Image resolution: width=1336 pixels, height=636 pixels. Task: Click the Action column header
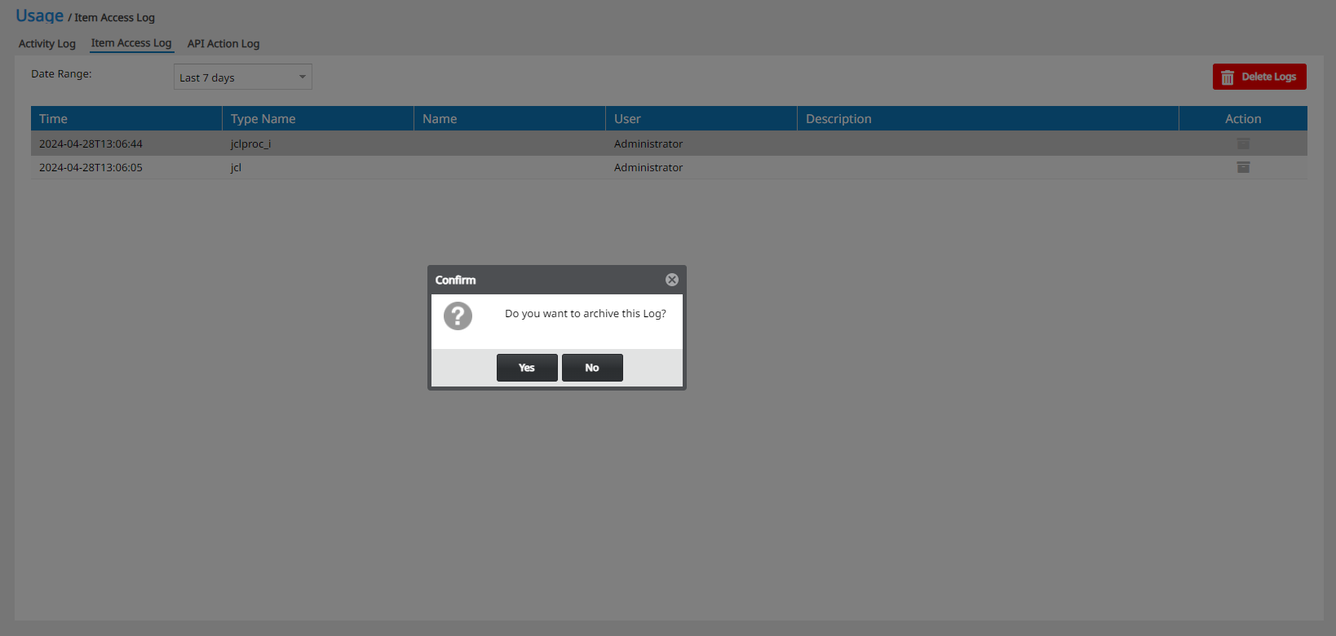(1243, 118)
